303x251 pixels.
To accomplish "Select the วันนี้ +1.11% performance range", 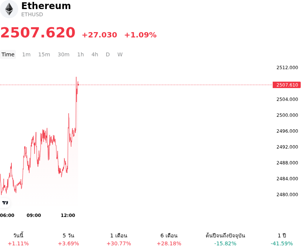I will (18, 239).
